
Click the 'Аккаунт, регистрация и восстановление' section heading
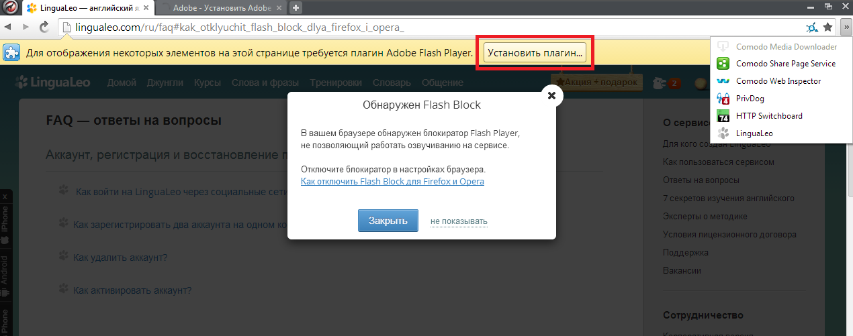pos(167,155)
